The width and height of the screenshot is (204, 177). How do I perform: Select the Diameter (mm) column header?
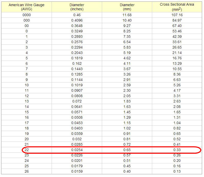(x=127, y=7)
